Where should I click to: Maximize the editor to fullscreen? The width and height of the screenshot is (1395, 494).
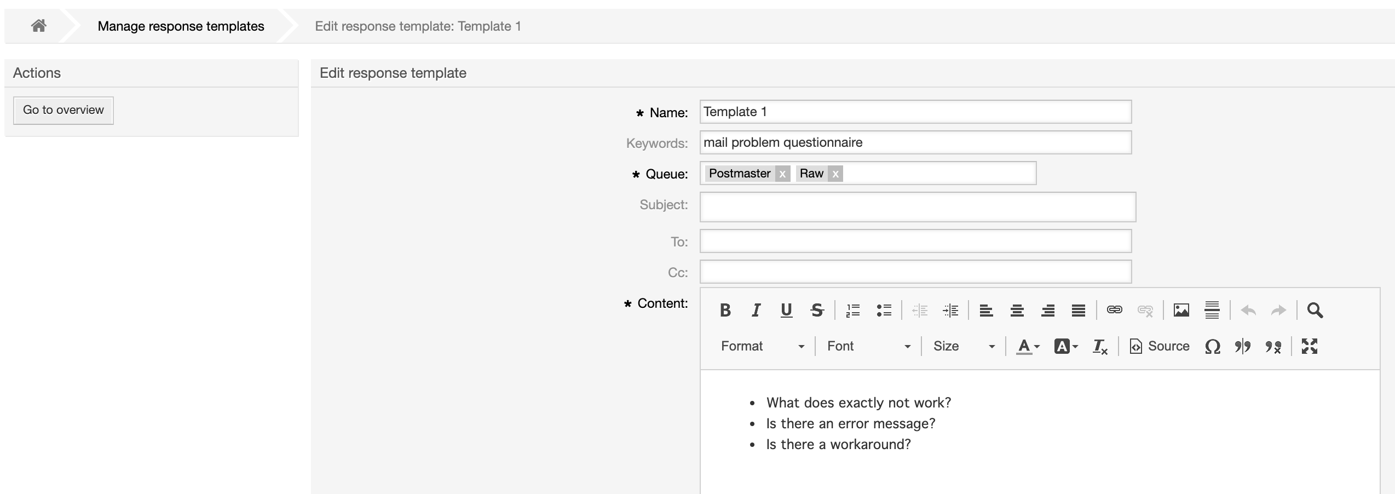pos(1309,346)
